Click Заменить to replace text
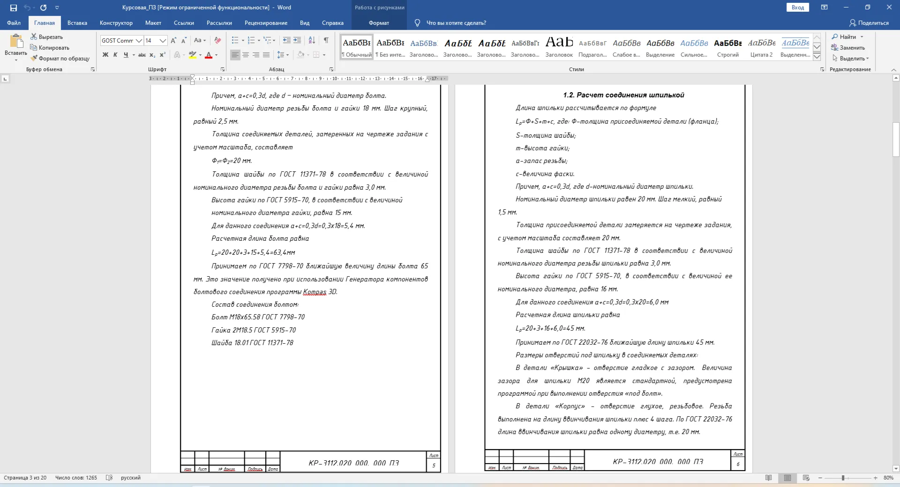The image size is (900, 487). pos(848,48)
